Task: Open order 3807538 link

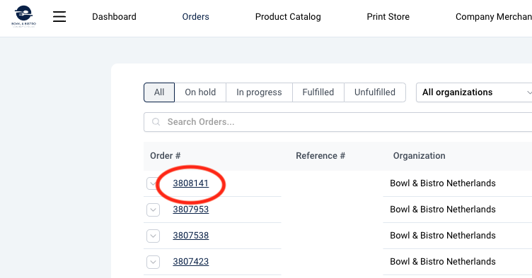Action: pos(191,236)
